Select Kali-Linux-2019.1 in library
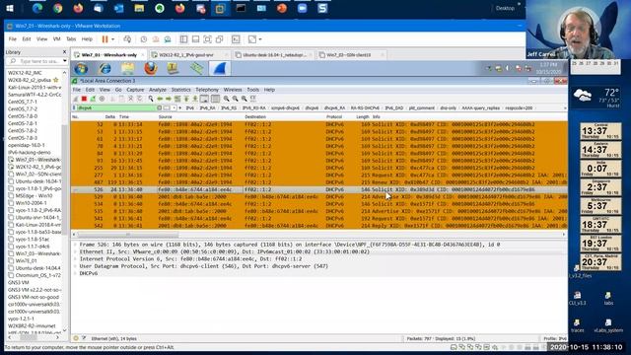The height and width of the screenshot is (355, 631). (35, 88)
